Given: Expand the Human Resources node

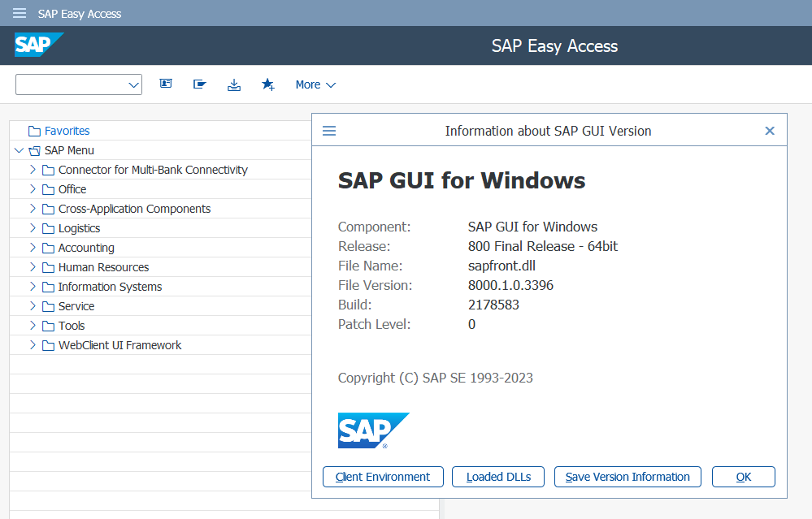Looking at the screenshot, I should [x=33, y=266].
